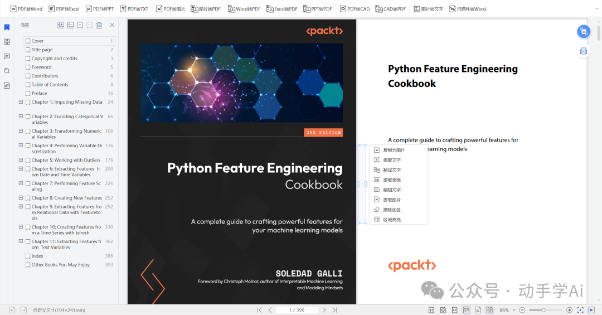The image size is (602, 315).
Task: Go to the next page
Action: click(x=324, y=310)
